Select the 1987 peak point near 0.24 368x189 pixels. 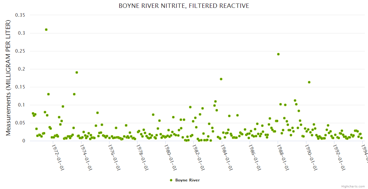click(278, 54)
